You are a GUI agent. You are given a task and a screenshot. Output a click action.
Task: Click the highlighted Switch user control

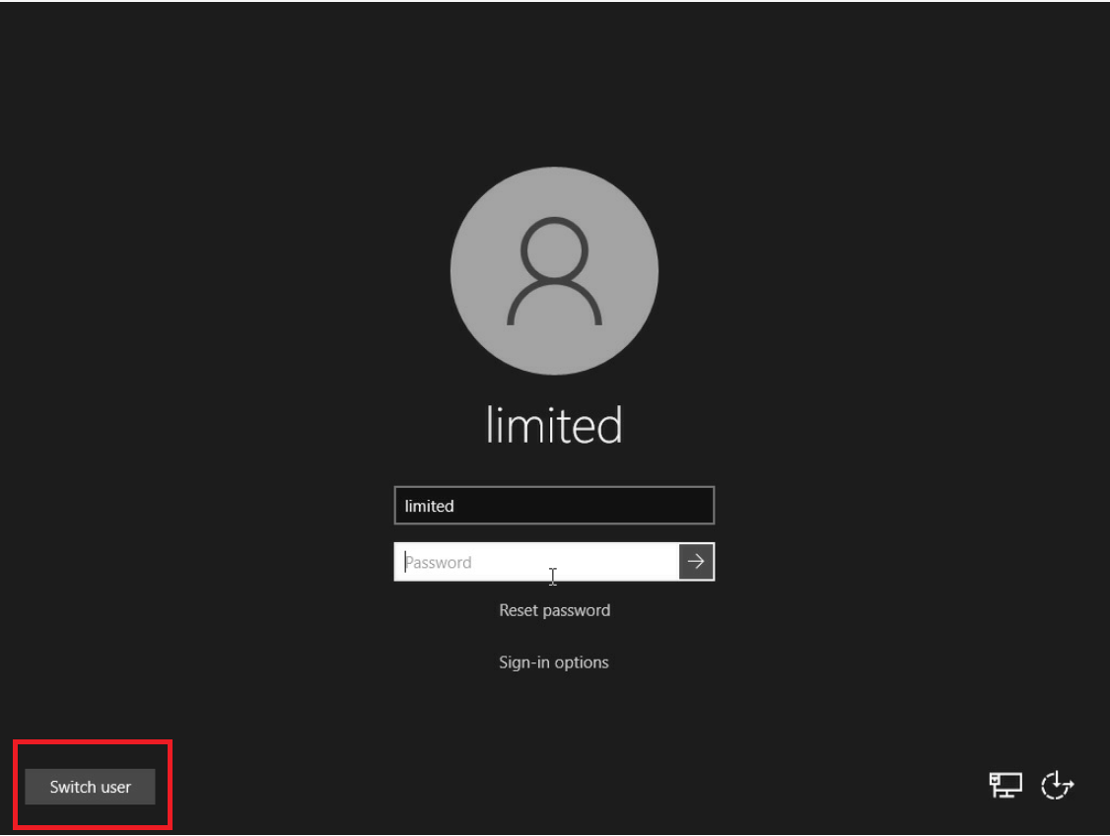(x=89, y=787)
